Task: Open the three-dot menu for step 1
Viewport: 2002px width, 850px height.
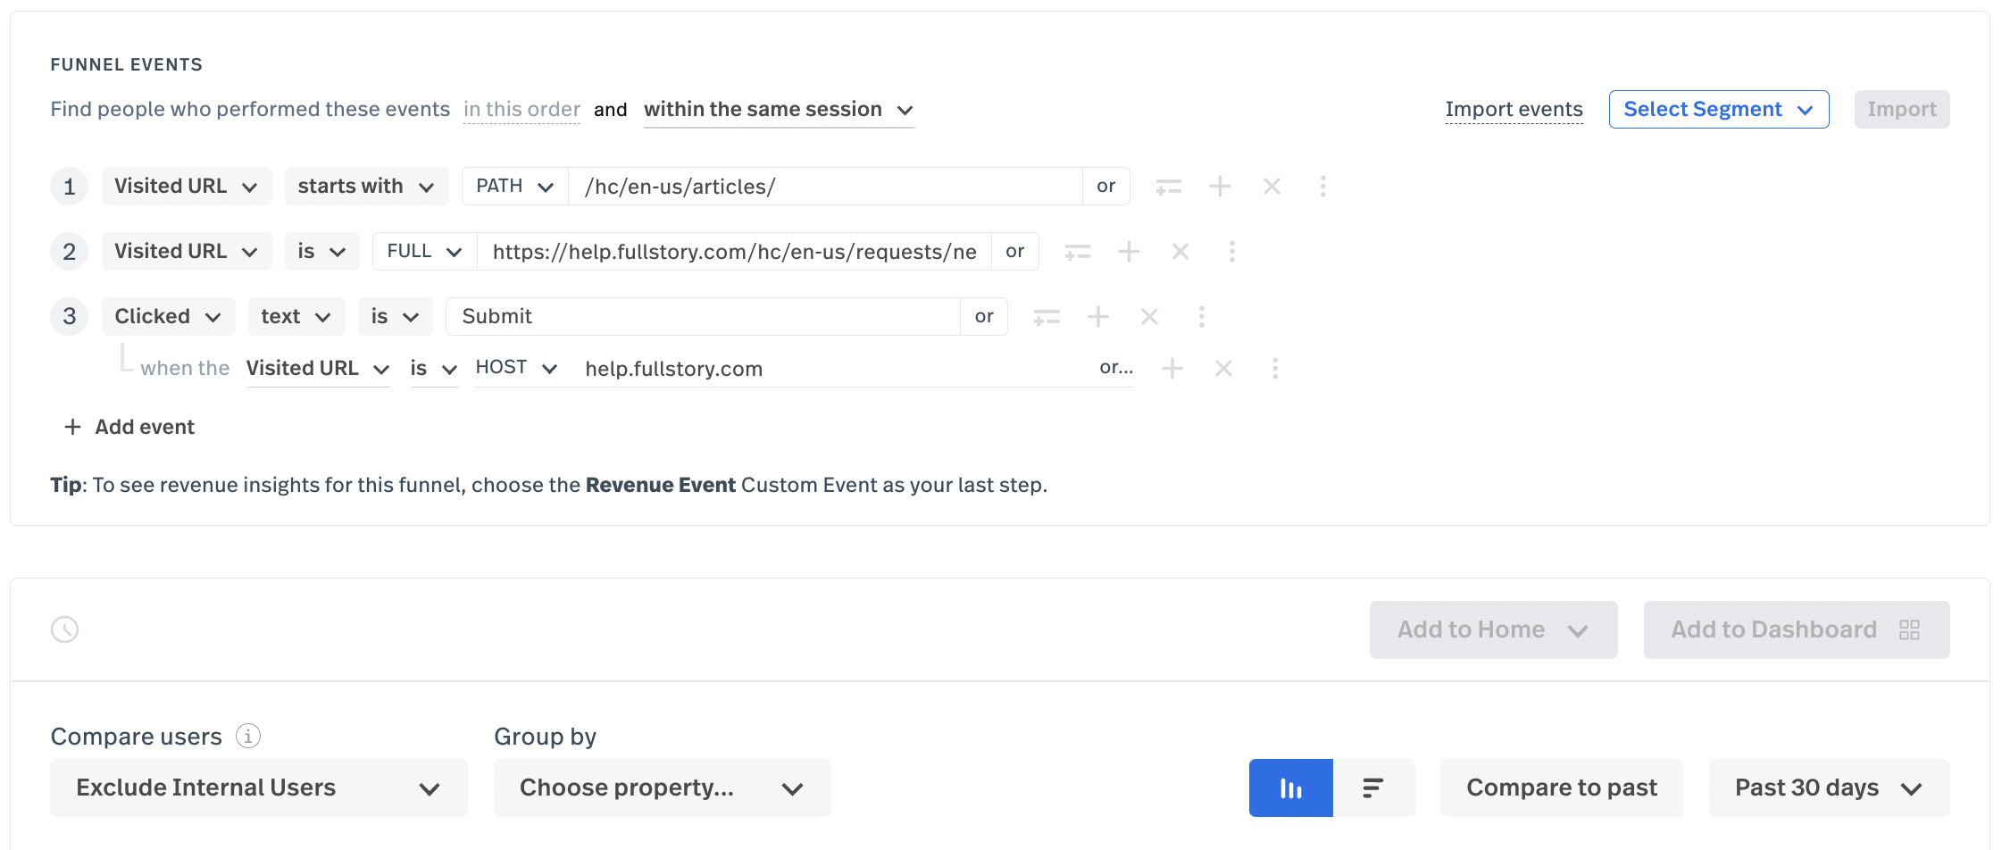Action: tap(1322, 187)
